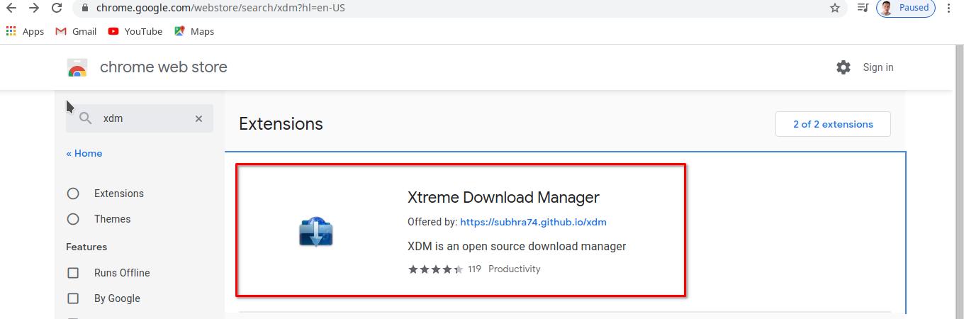Click the star rating of the extension
This screenshot has height=319, width=964.
(436, 269)
